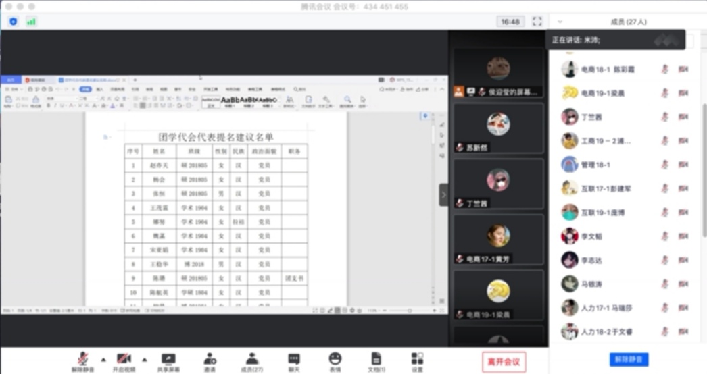Toggle mic for 电商18-1 陈彩霞

pyautogui.click(x=664, y=70)
